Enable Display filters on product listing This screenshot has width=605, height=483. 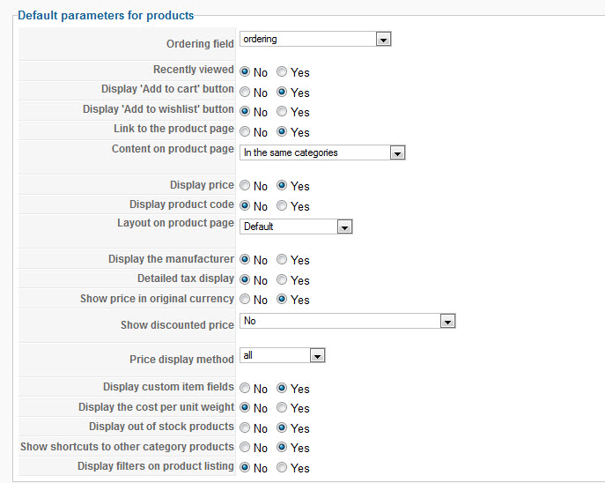pos(282,468)
